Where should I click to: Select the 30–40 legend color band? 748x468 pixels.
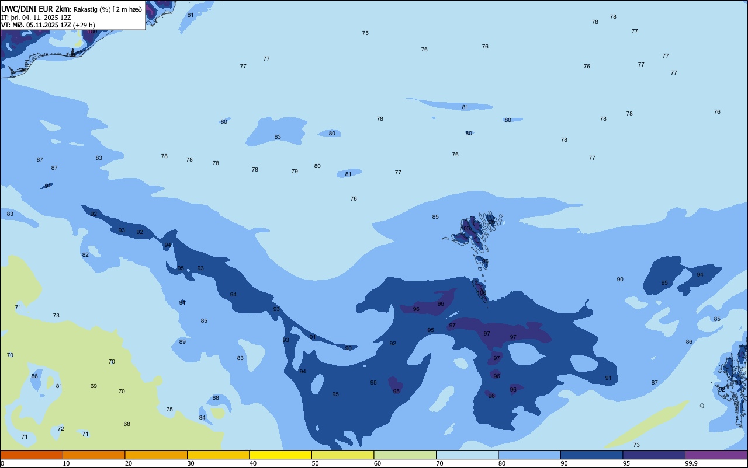[218, 455]
